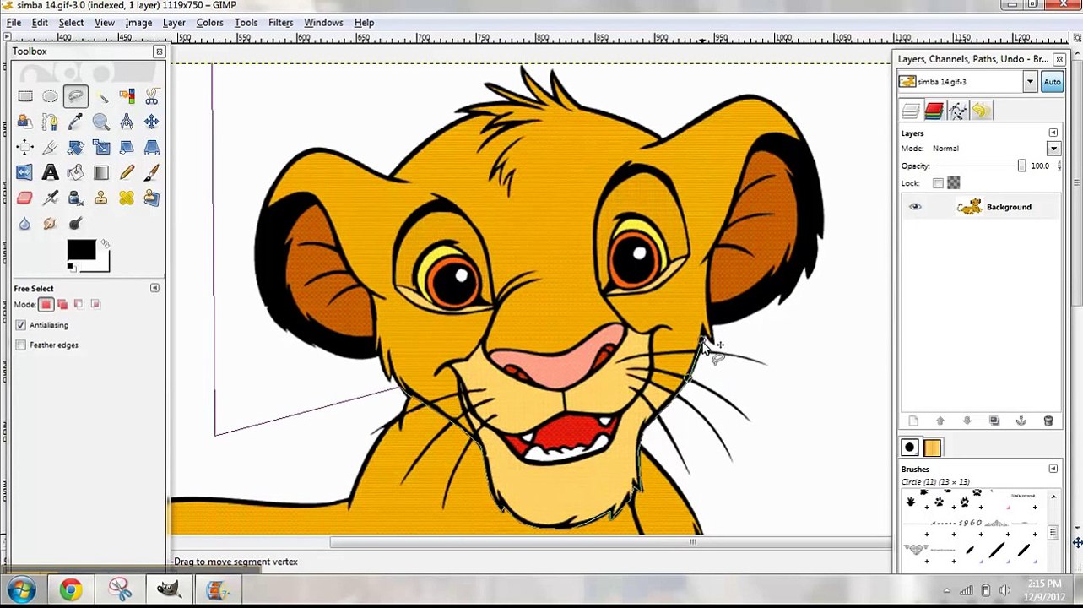
Task: Create a new layer button
Action: [x=913, y=421]
